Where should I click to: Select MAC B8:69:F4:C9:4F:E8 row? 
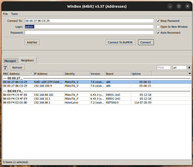pos(97,95)
